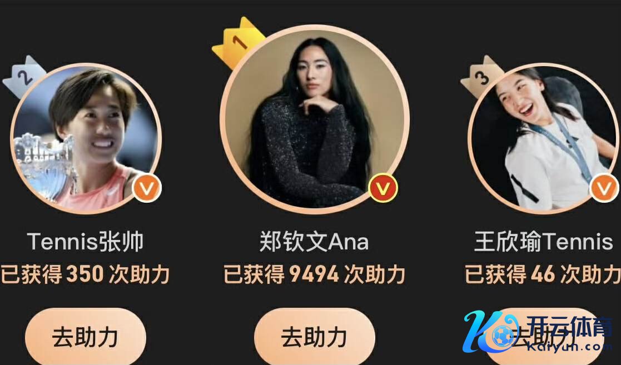621x365 pixels.
Task: Tap 去助力 button under 王欣瑜Tennis
Action: 543,338
